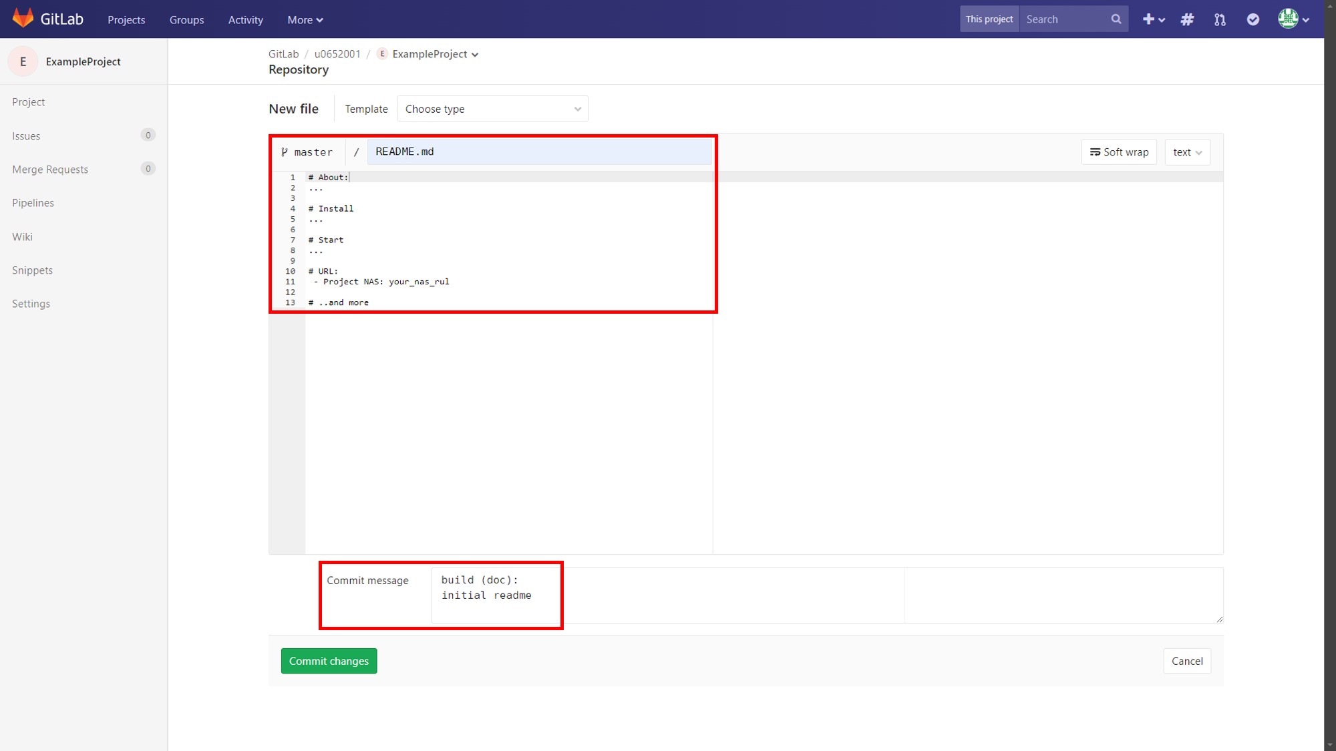Open the plus new-item menu
Screen dimensions: 1336x751
click(x=1153, y=19)
